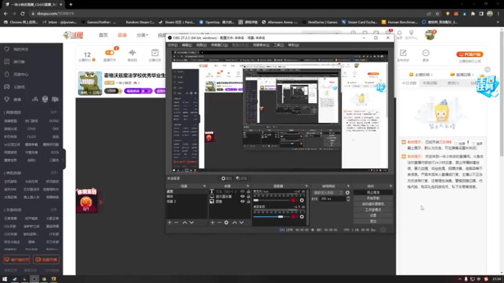The width and height of the screenshot is (504, 283).
Task: Bookmark this page with the star icon
Action: pos(437,14)
